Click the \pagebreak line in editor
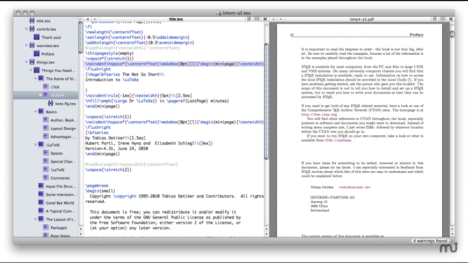Screen dimensions: 468x263 coord(97,186)
